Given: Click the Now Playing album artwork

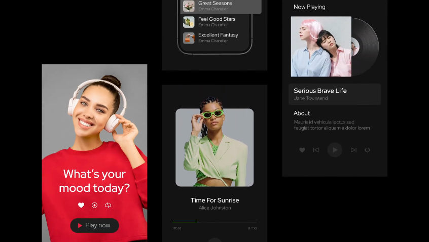Looking at the screenshot, I should 321,47.
